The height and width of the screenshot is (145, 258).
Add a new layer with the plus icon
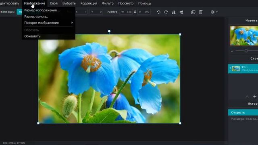255,97
